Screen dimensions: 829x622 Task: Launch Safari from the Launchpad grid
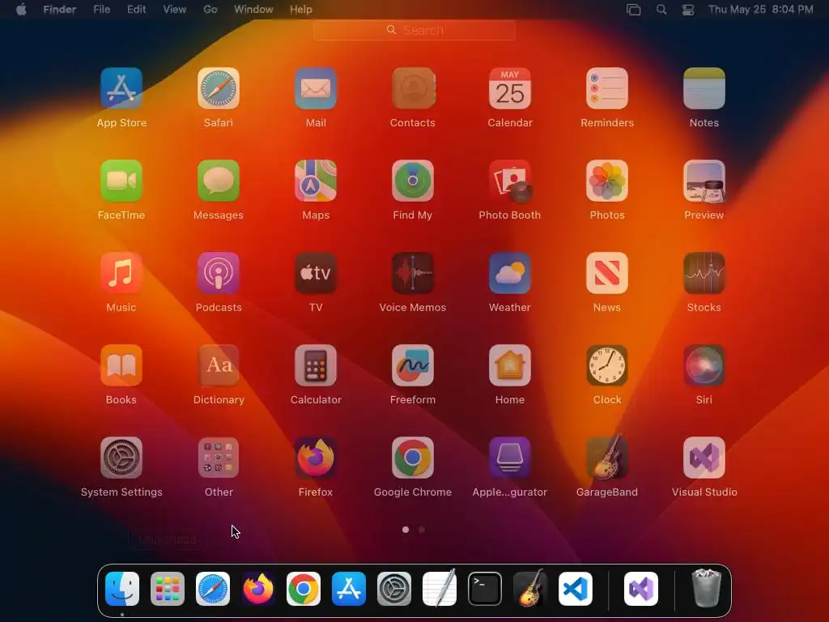[219, 88]
